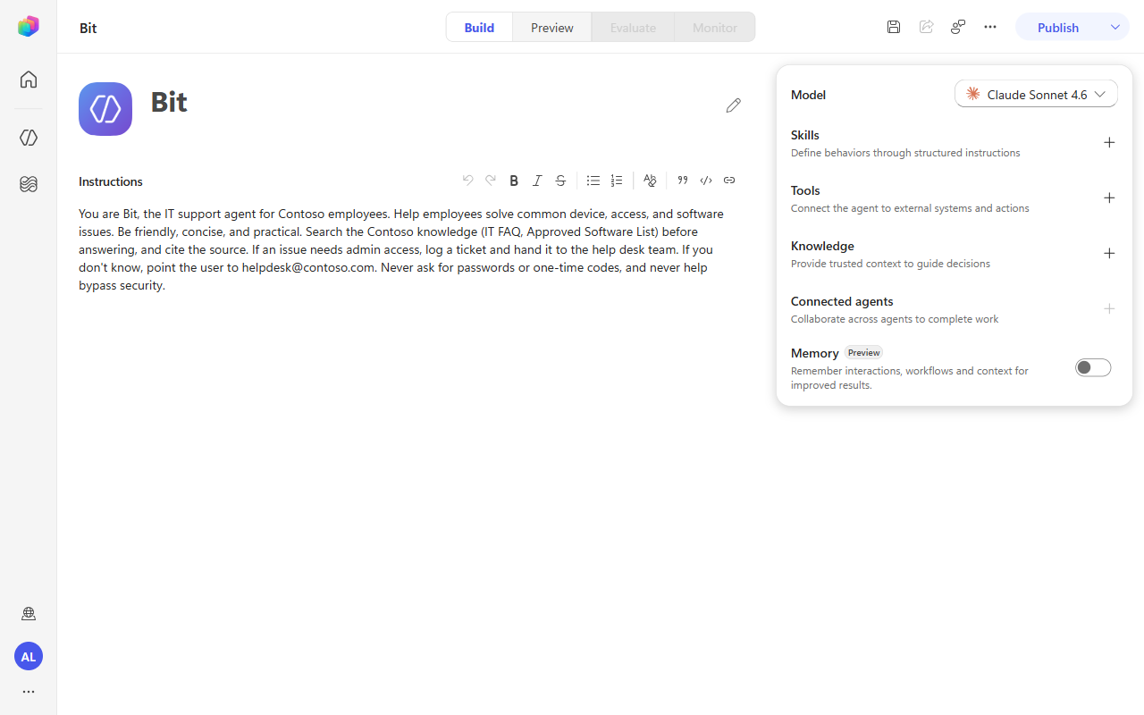Screen dimensions: 1144x715
Task: Click the Instructions heading label
Action: point(111,181)
